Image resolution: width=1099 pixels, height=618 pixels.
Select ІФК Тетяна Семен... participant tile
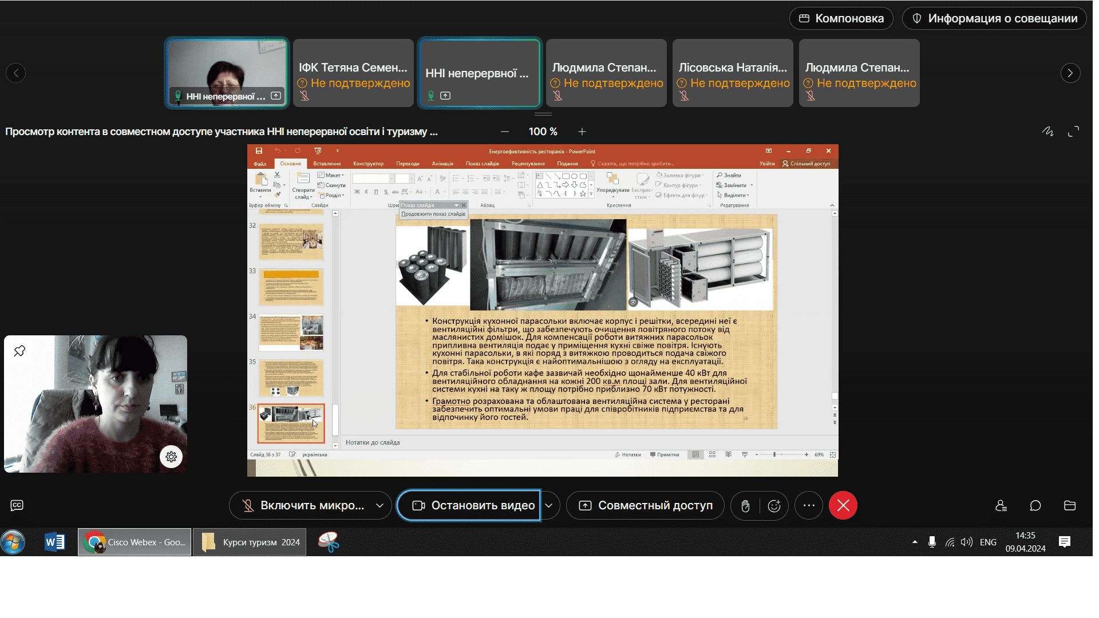[x=353, y=73]
